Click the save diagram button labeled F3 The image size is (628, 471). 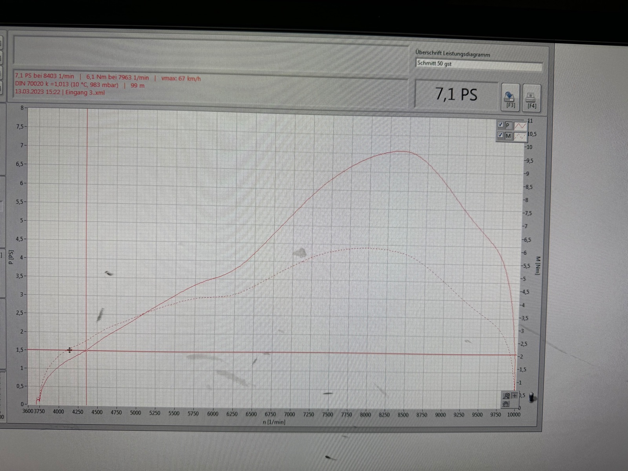(510, 97)
